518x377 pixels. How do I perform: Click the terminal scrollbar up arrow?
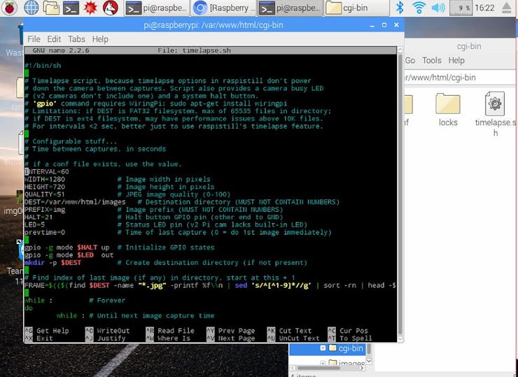coord(400,50)
